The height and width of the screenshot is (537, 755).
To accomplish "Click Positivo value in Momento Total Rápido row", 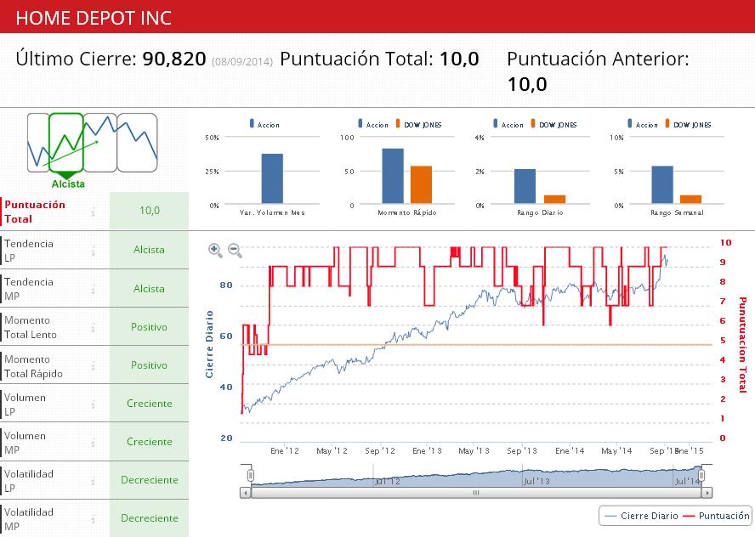I will pos(150,365).
